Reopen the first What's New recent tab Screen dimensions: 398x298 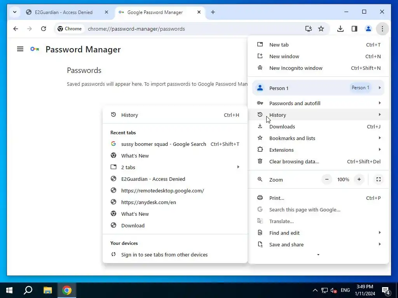tap(175, 156)
